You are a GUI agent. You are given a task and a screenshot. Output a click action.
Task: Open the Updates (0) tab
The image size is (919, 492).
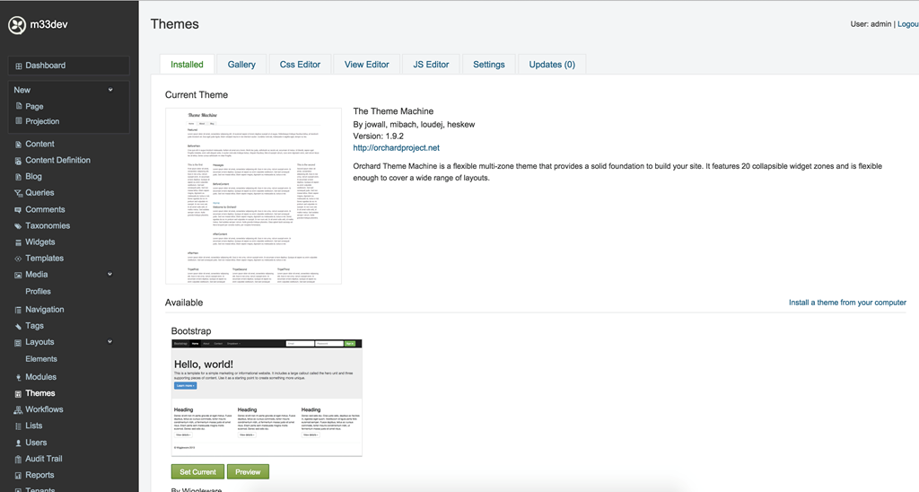coord(552,65)
